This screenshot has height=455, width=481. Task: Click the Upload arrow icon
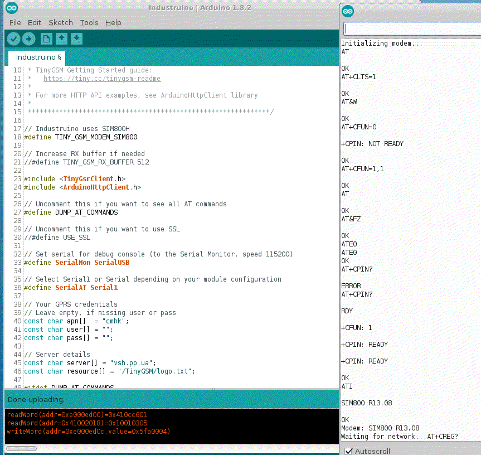click(x=28, y=38)
